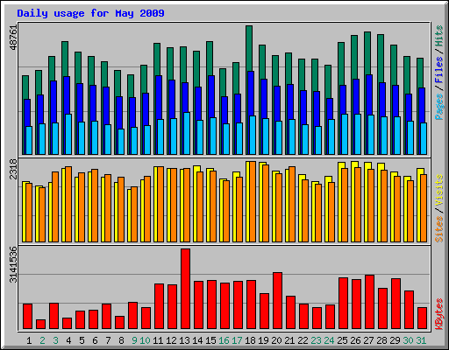This screenshot has width=449, height=350.
Task: Select the light blue pages bar for day 13
Action: pyautogui.click(x=187, y=133)
